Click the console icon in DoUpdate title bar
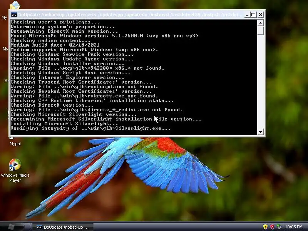Screen dimensions: 308x231 pyautogui.click(x=14, y=15)
